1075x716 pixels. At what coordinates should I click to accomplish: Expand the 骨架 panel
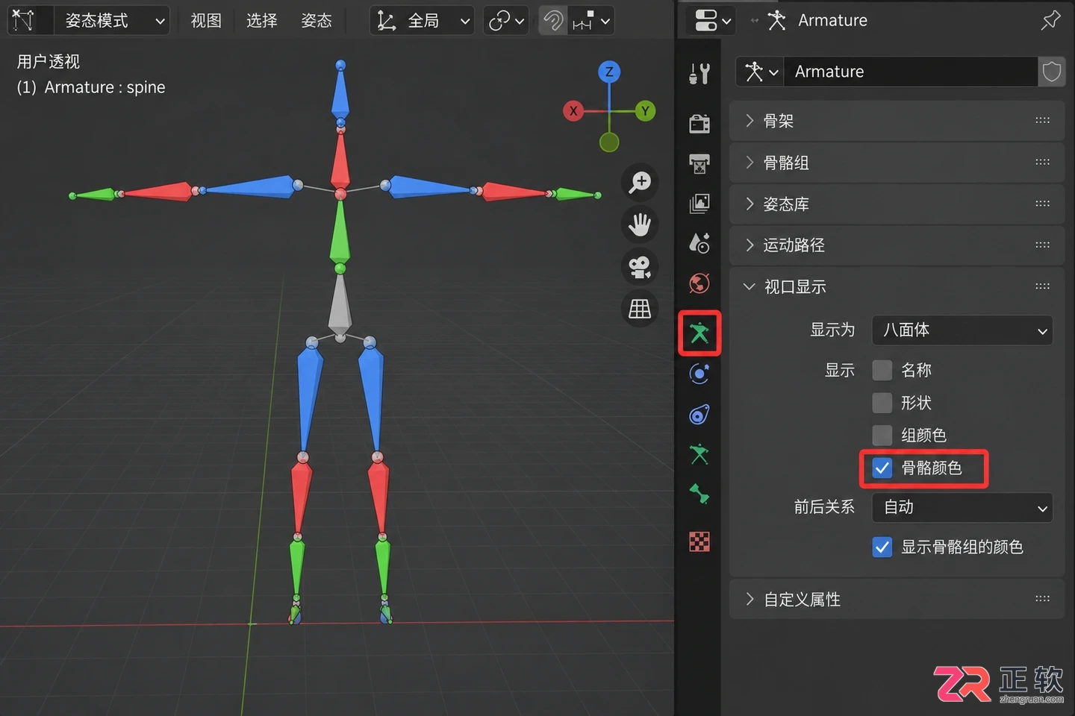pos(897,121)
